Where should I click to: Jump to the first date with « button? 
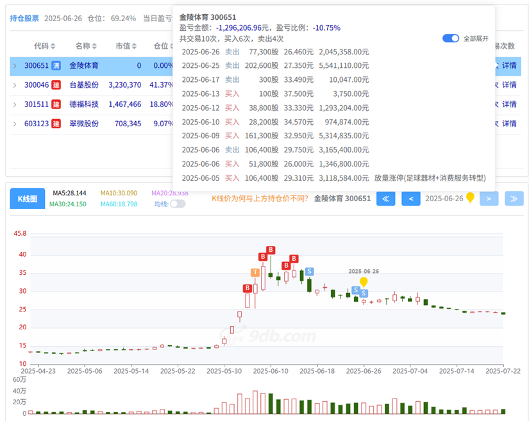click(x=385, y=199)
